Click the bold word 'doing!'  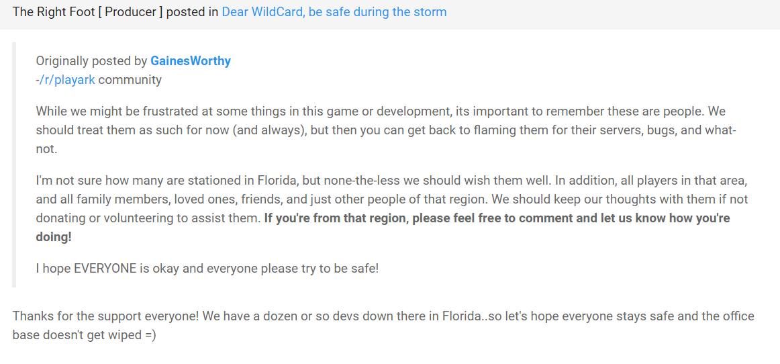point(54,237)
